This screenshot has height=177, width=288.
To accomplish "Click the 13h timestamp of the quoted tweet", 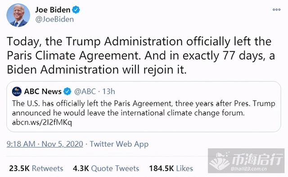I will click(108, 91).
